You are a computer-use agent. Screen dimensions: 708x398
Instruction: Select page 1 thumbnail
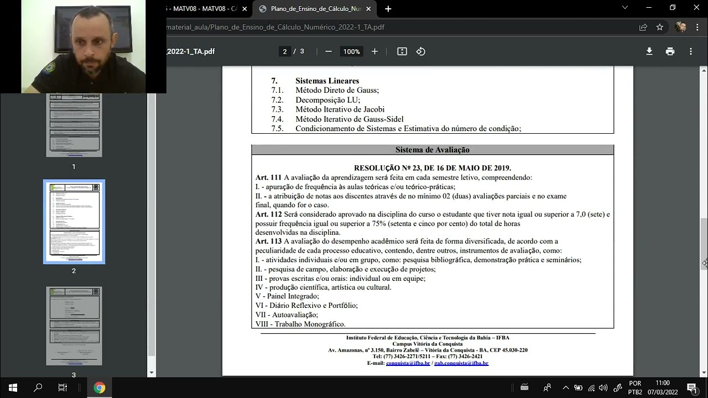pos(74,125)
